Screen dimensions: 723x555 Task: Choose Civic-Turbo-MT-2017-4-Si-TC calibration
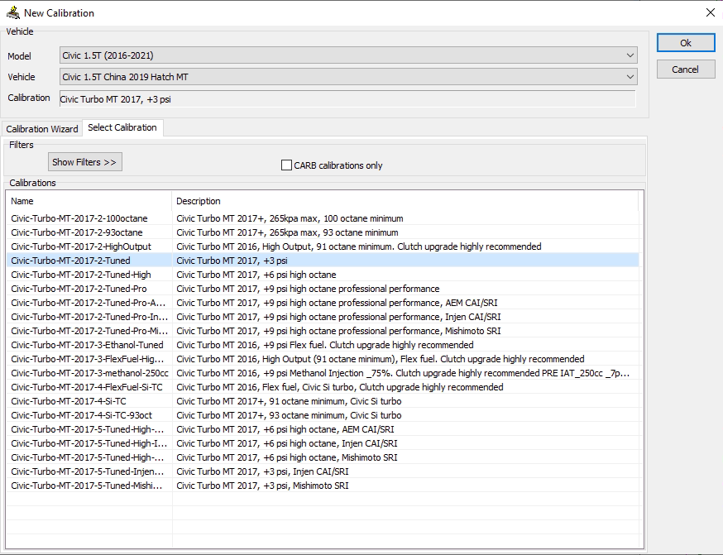[x=69, y=401]
